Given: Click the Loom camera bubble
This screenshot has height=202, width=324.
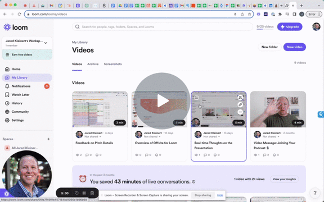Looking at the screenshot, I should tap(26, 175).
